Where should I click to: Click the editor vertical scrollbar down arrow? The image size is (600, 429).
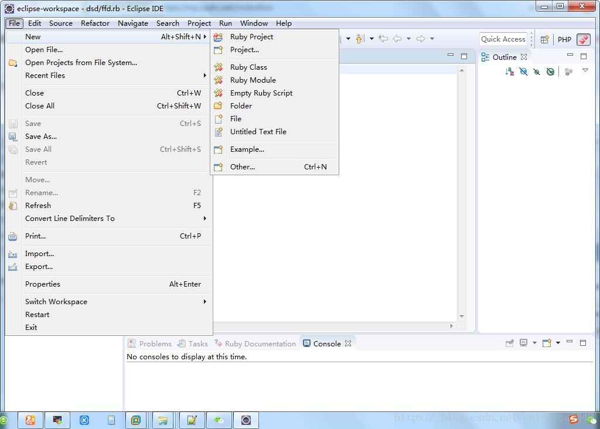coord(462,316)
